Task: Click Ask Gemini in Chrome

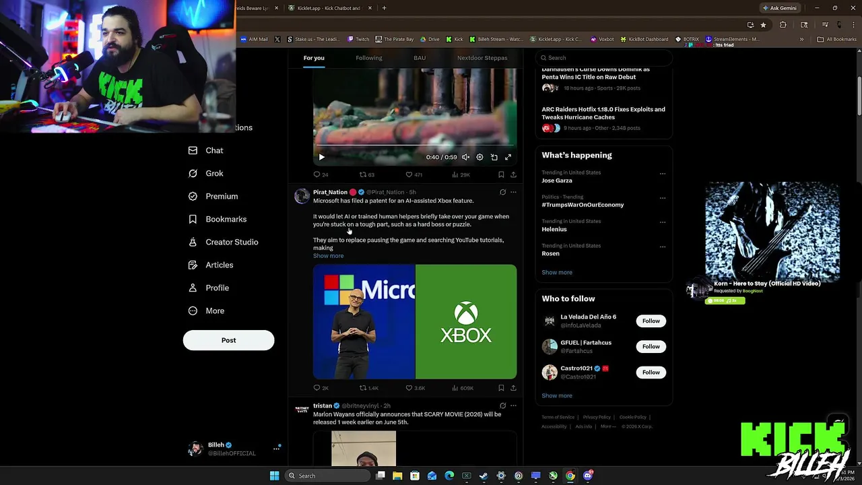Action: tap(779, 8)
